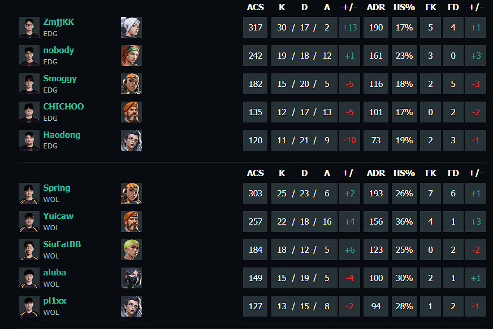Click the Skye agent icon next to nobody
Image resolution: width=493 pixels, height=329 pixels.
pos(131,55)
